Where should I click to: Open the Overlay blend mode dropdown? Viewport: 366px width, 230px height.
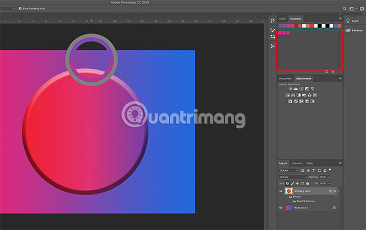293,177
